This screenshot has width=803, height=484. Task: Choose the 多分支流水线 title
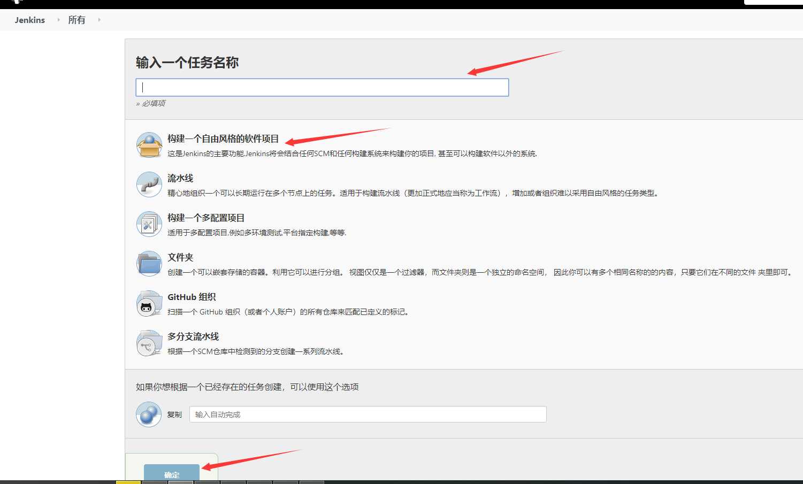click(193, 336)
